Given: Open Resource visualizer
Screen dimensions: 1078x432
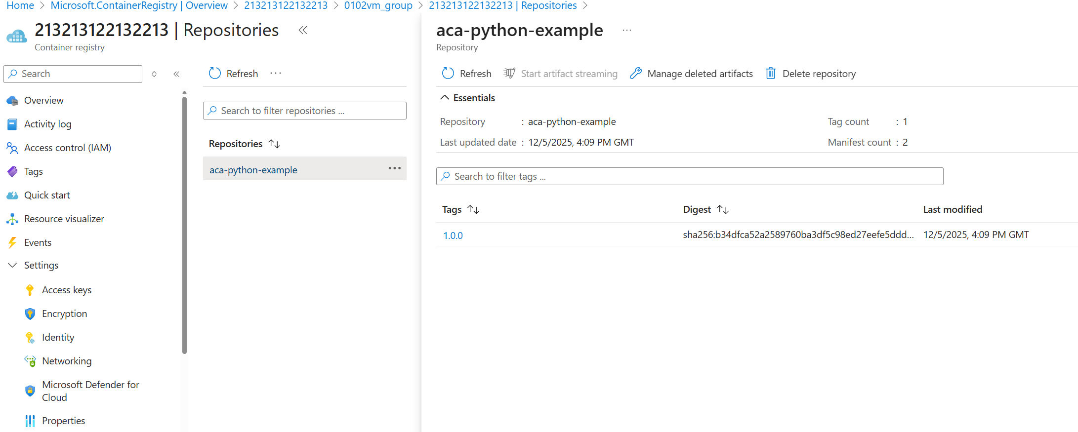Looking at the screenshot, I should click(x=64, y=219).
